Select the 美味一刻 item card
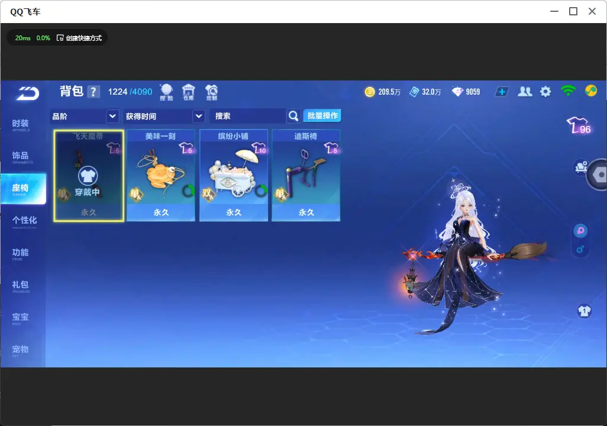This screenshot has width=607, height=426. click(x=161, y=176)
